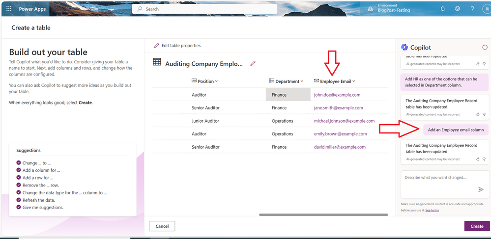This screenshot has height=239, width=491.
Task: Select Auditor cell in emily.brown row
Action: (199, 133)
